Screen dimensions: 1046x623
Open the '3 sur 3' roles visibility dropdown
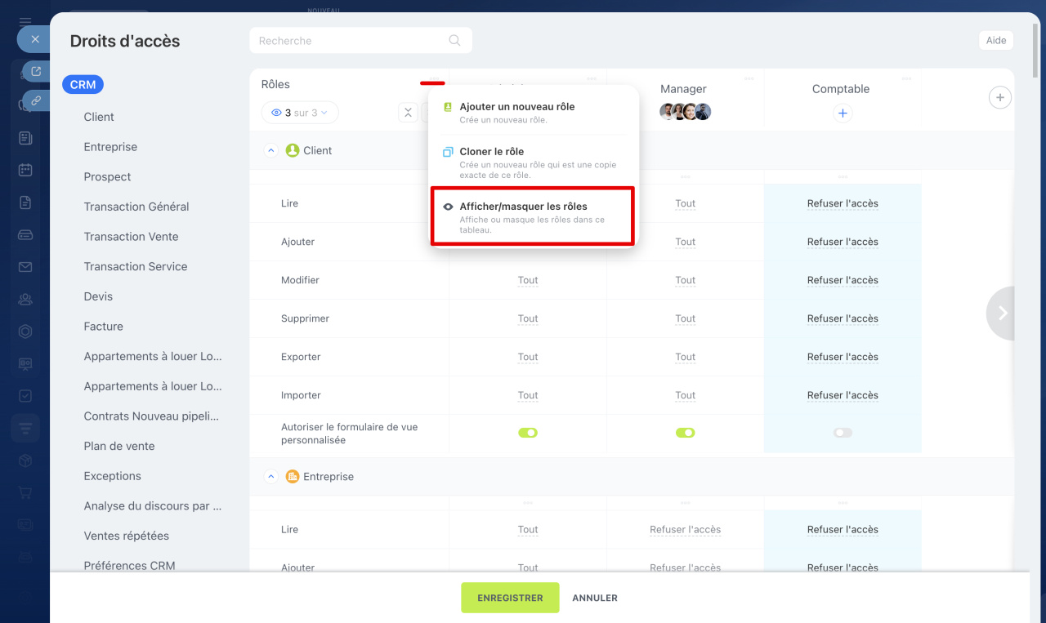click(300, 113)
